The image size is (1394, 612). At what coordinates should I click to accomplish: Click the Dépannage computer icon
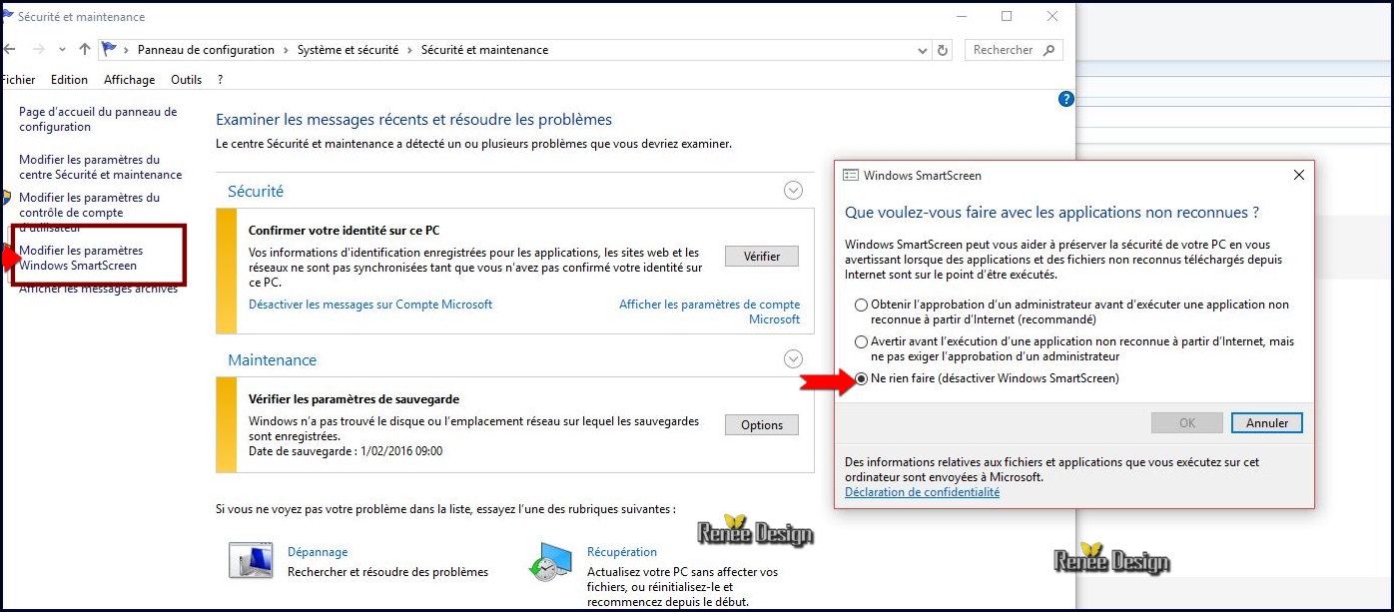(251, 561)
